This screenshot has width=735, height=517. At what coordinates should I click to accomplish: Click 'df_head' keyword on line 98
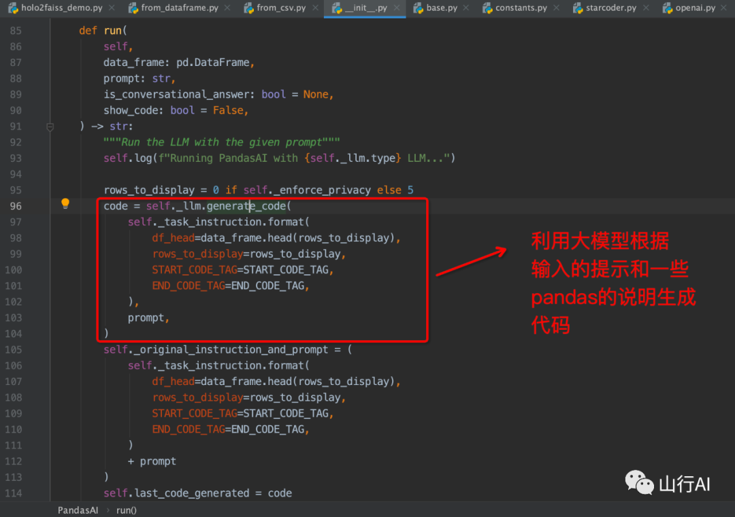173,238
